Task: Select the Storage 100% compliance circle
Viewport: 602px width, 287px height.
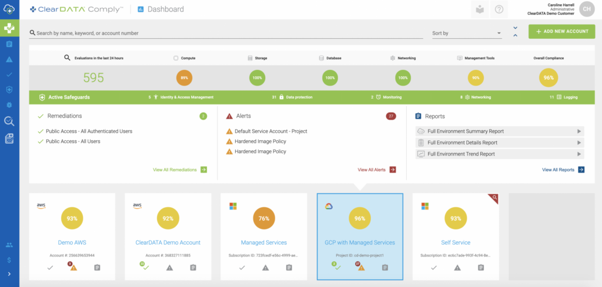Action: tap(257, 78)
